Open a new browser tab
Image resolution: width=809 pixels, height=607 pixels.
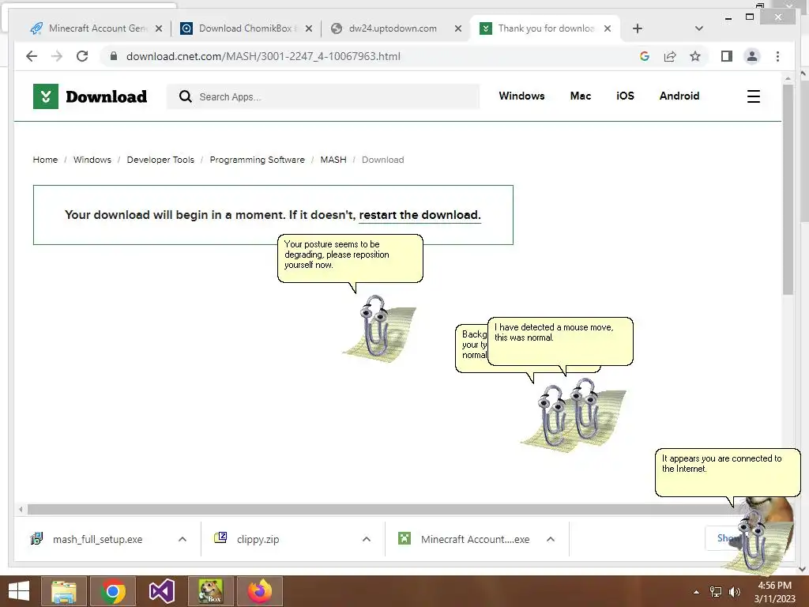638,28
